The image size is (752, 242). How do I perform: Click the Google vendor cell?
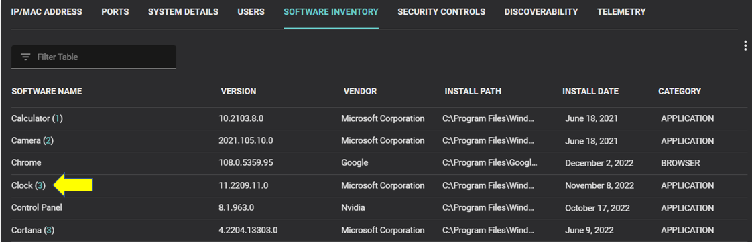[x=355, y=163]
